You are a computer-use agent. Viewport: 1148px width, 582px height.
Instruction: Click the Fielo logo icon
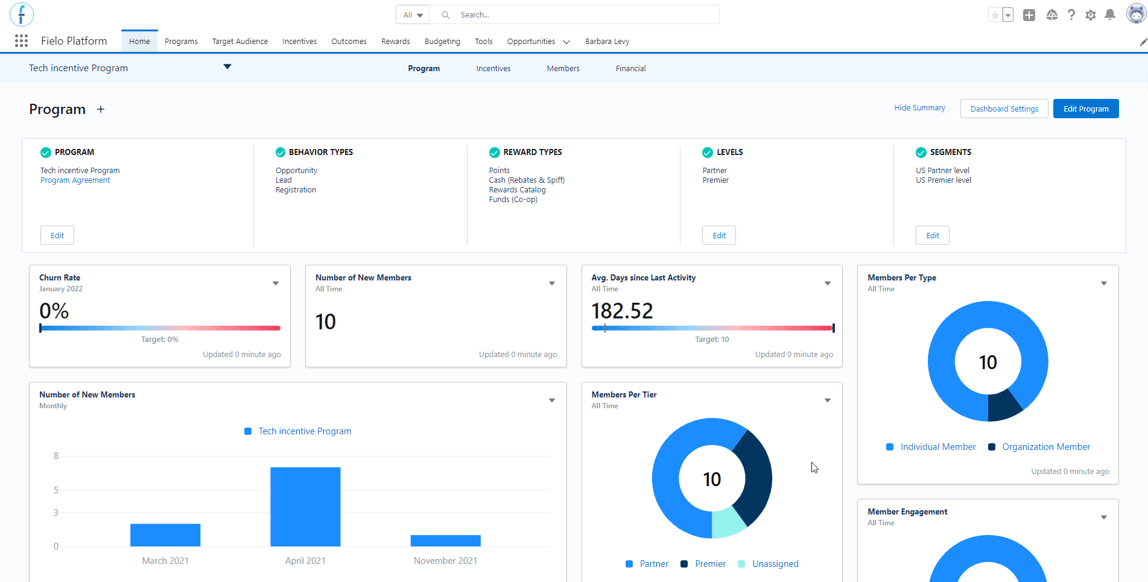22,14
